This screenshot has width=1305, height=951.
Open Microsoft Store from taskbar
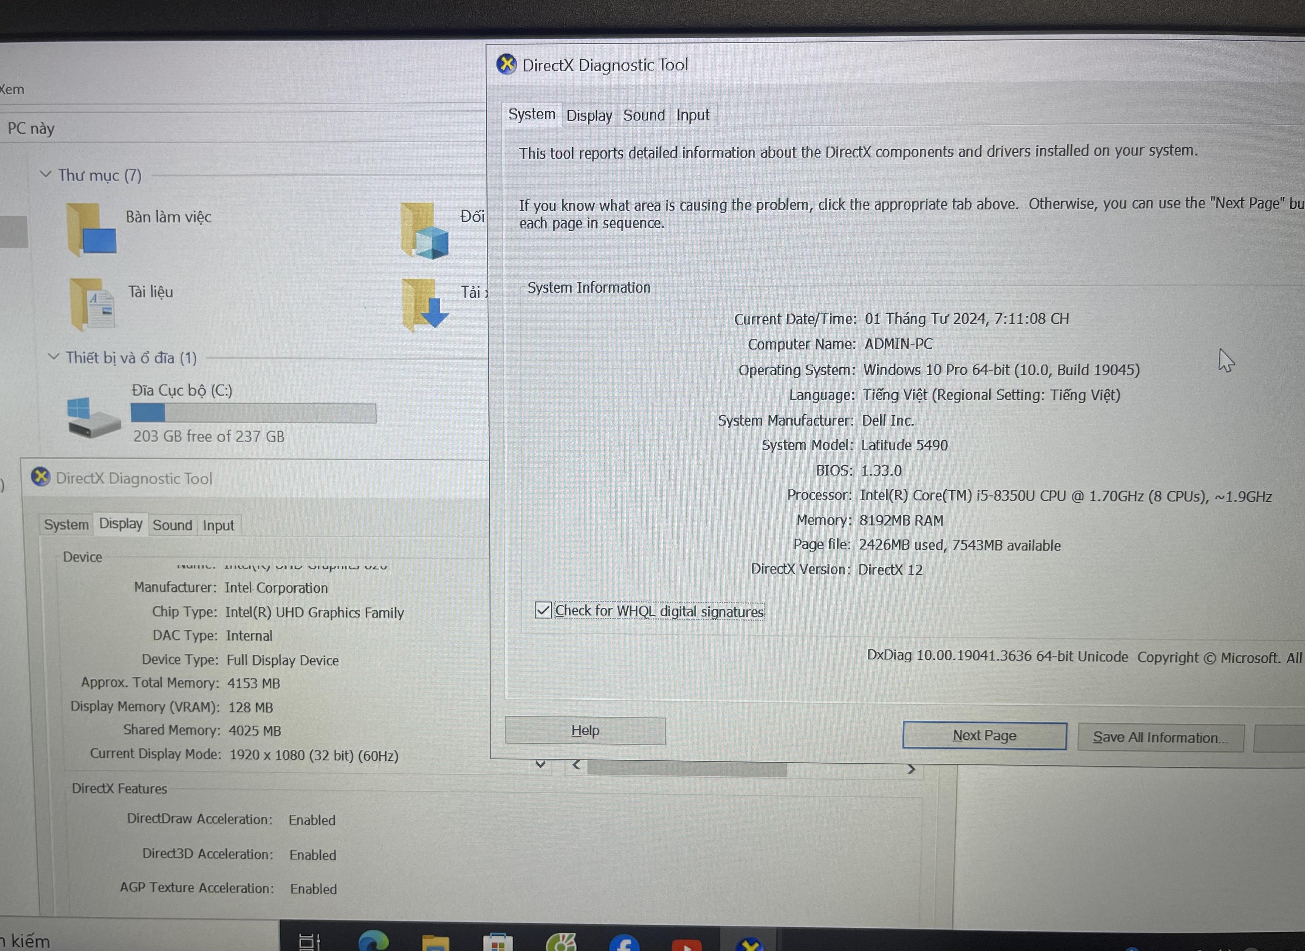click(498, 943)
